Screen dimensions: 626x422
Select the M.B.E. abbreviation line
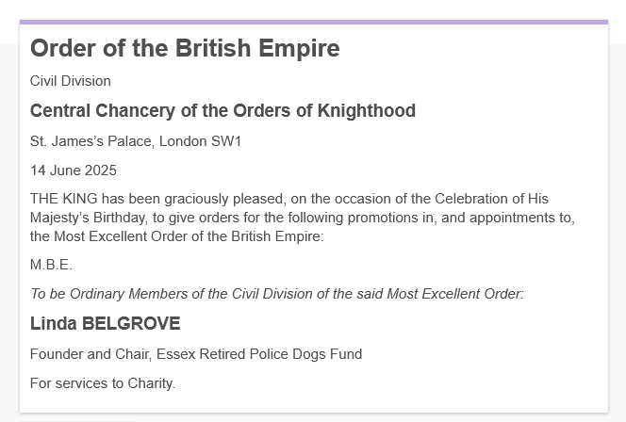52,265
